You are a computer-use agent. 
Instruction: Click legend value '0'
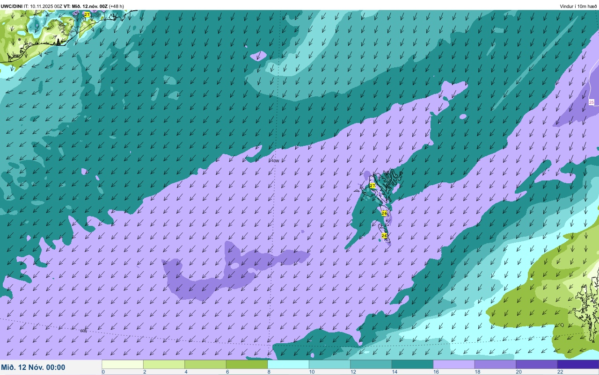click(103, 372)
